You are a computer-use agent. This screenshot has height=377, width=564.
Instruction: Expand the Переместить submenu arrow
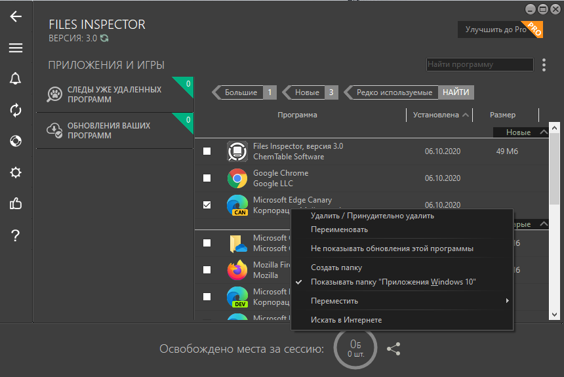[507, 301]
